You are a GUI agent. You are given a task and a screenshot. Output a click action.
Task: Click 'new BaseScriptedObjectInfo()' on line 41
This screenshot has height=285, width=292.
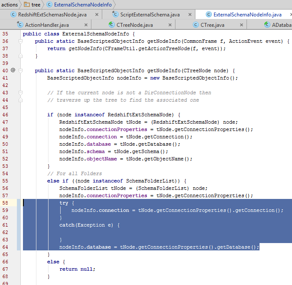[192, 78]
